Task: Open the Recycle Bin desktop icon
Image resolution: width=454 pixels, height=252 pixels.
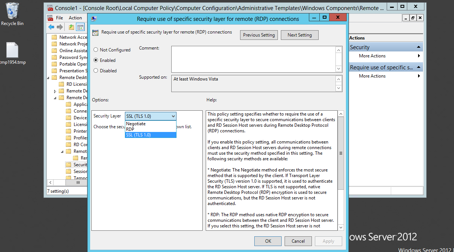Action: coord(12,14)
